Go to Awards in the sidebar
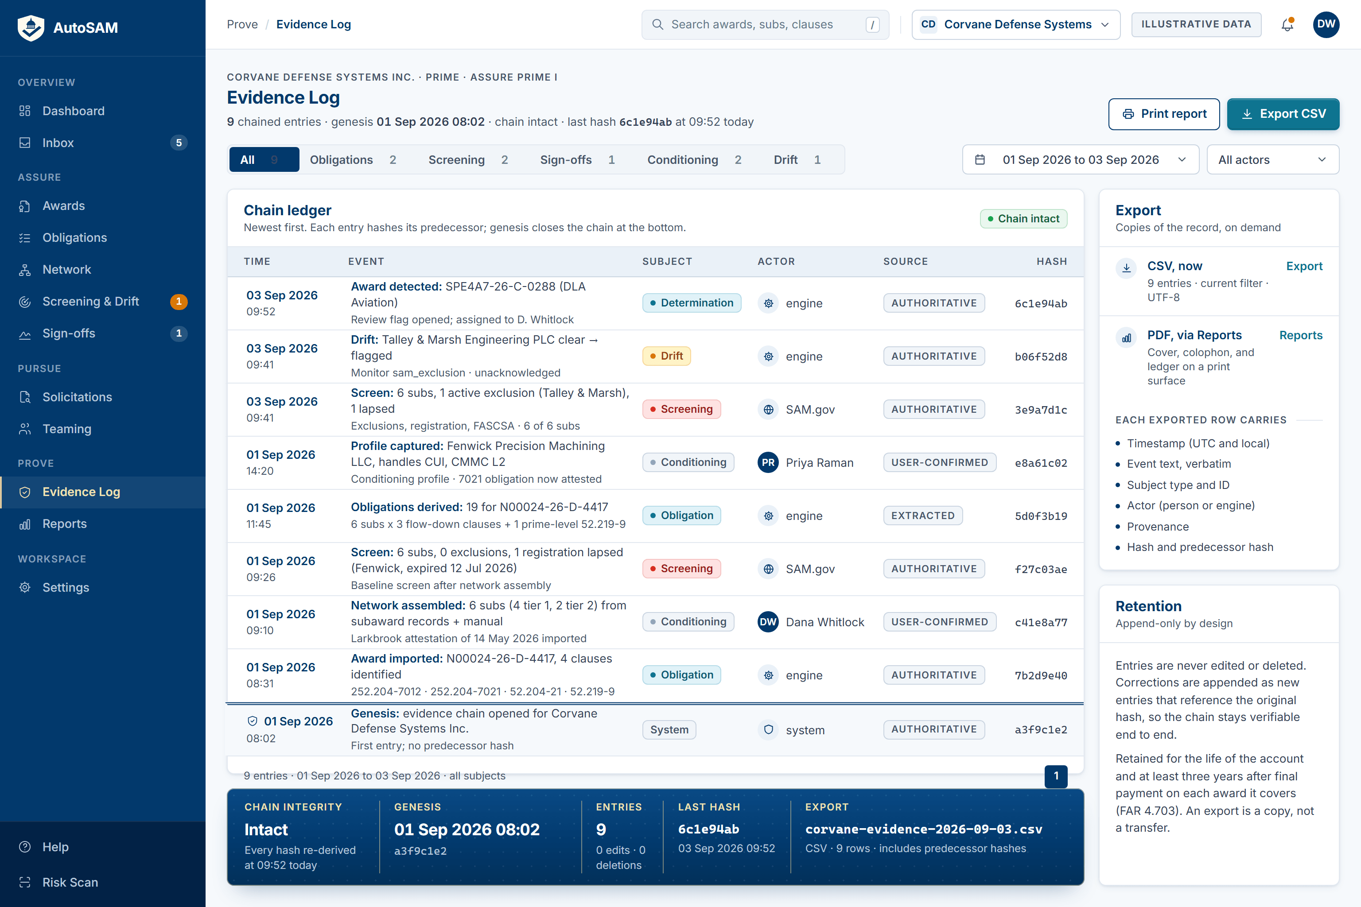1361x907 pixels. pyautogui.click(x=102, y=205)
